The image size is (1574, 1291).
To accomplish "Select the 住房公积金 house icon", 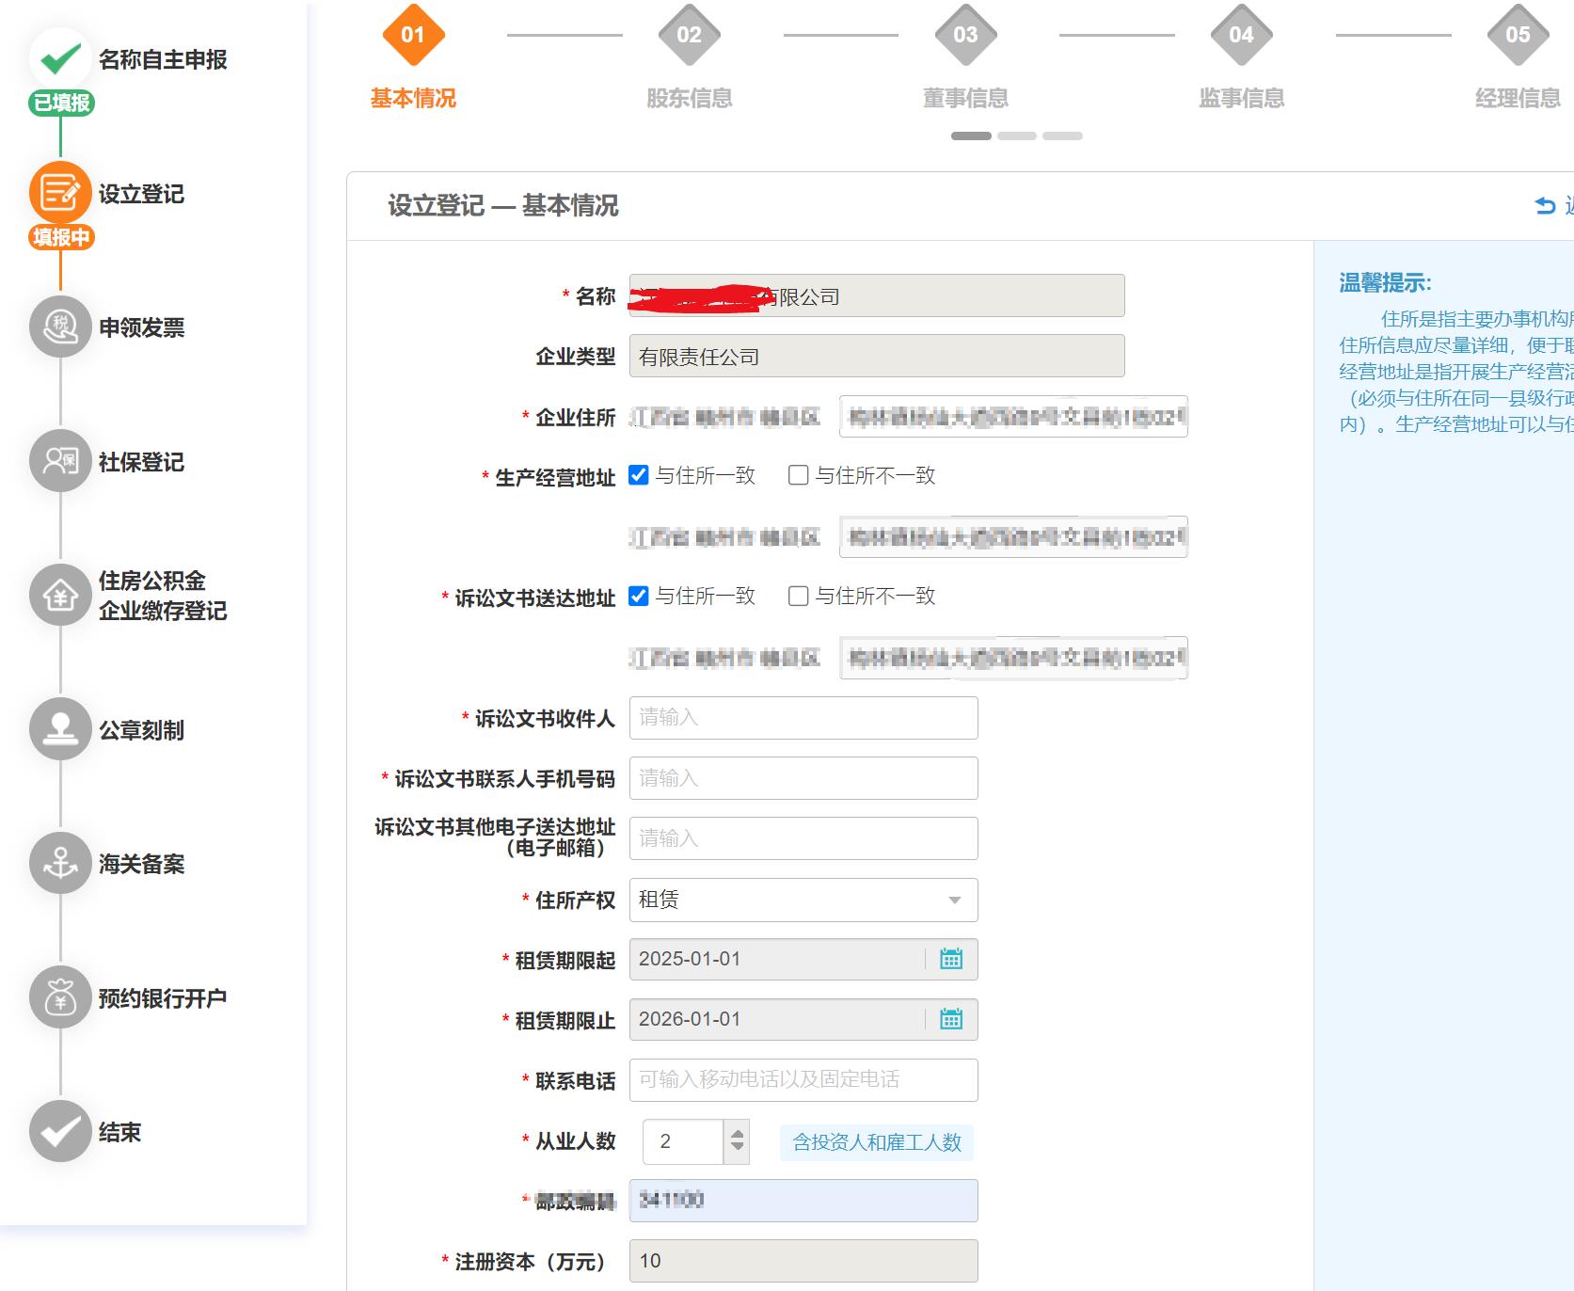I will 60,595.
